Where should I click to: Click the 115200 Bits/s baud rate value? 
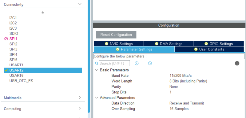point(181,76)
